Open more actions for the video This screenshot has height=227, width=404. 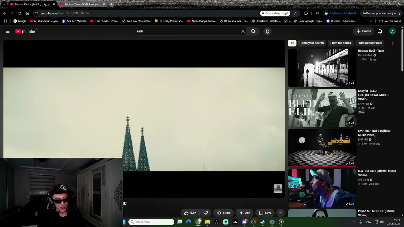point(280,213)
